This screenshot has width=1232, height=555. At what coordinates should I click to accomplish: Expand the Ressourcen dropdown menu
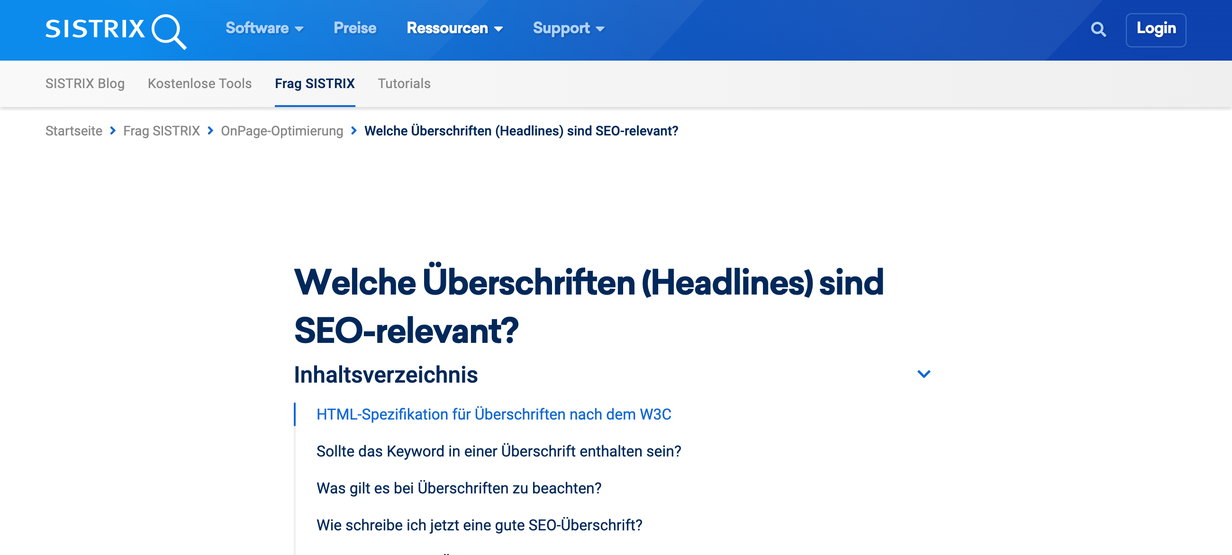pos(454,29)
